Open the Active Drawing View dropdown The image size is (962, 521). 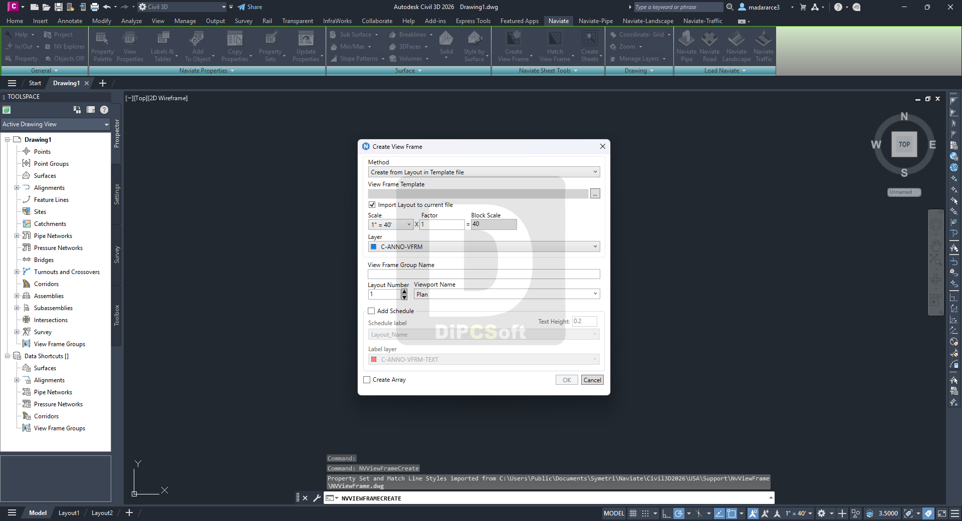55,124
